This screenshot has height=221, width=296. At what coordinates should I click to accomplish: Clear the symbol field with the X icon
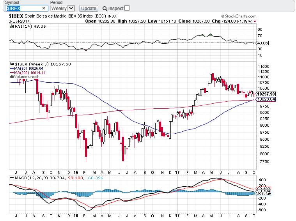coord(44,8)
